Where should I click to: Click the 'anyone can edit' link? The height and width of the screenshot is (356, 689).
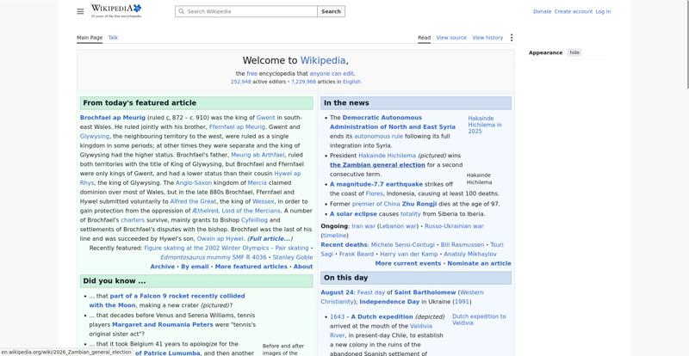(x=332, y=74)
